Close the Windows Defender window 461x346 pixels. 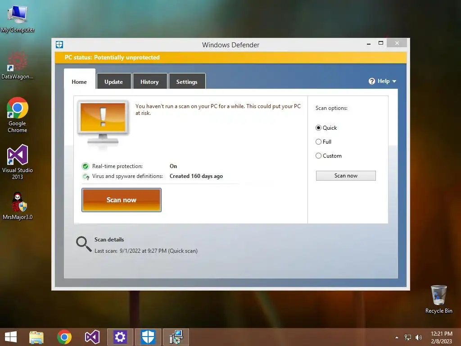397,43
